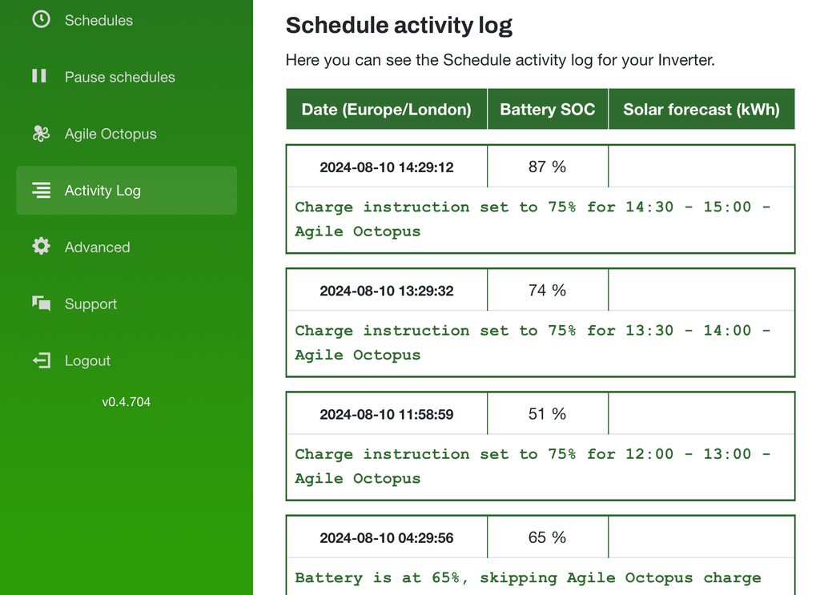This screenshot has width=820, height=595.
Task: Click the Date (Europe/London) column header
Action: [386, 110]
